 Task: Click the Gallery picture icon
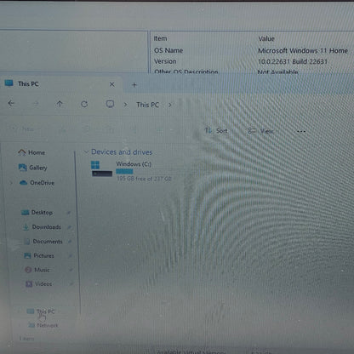coord(22,168)
